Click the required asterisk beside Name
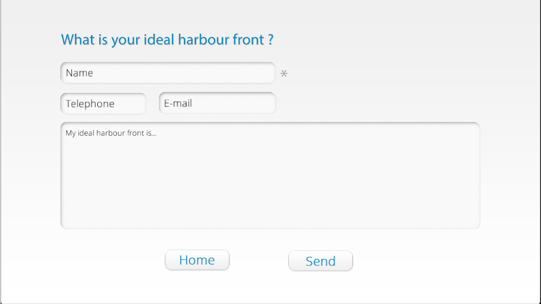Viewport: 541px width, 304px height. point(284,74)
